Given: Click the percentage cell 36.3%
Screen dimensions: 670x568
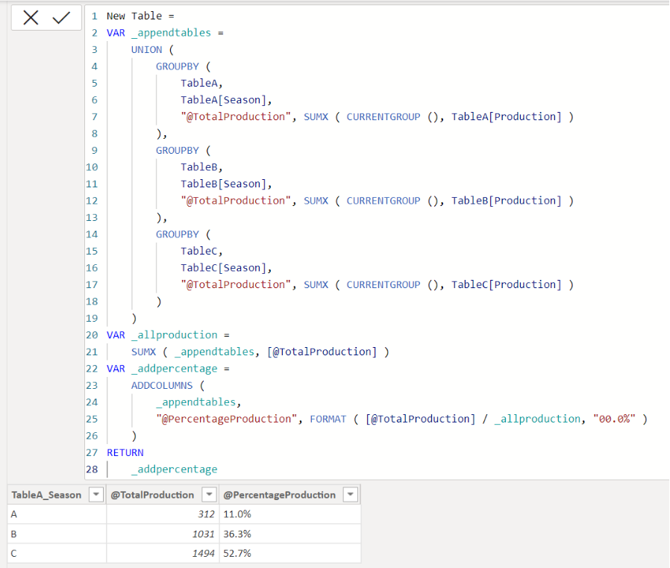Looking at the screenshot, I should click(x=290, y=534).
